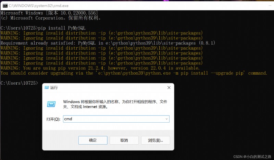The height and width of the screenshot is (160, 274).
Task: Open file browser via 浏览(B)... button
Action: click(x=155, y=140)
